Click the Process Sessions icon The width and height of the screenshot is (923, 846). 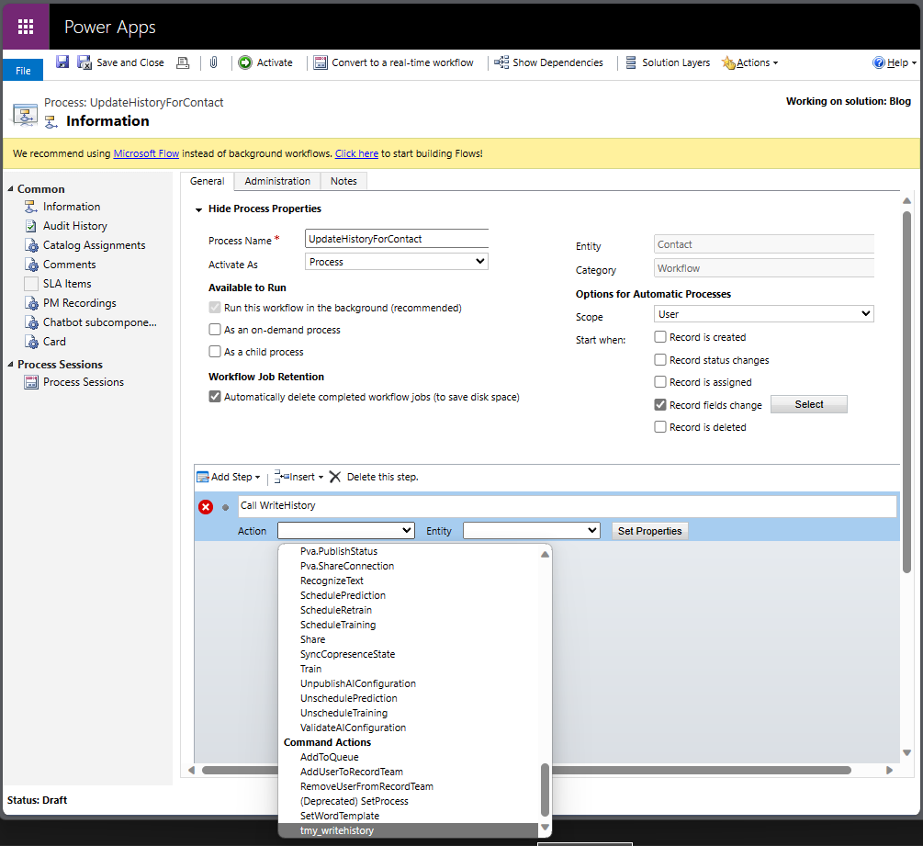pyautogui.click(x=31, y=382)
